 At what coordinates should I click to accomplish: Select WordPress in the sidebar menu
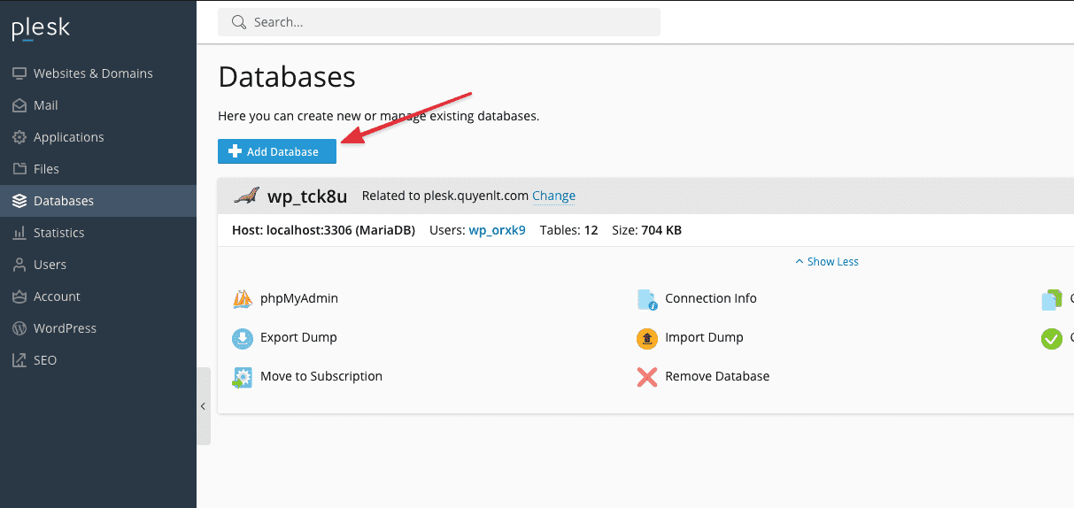(x=65, y=328)
